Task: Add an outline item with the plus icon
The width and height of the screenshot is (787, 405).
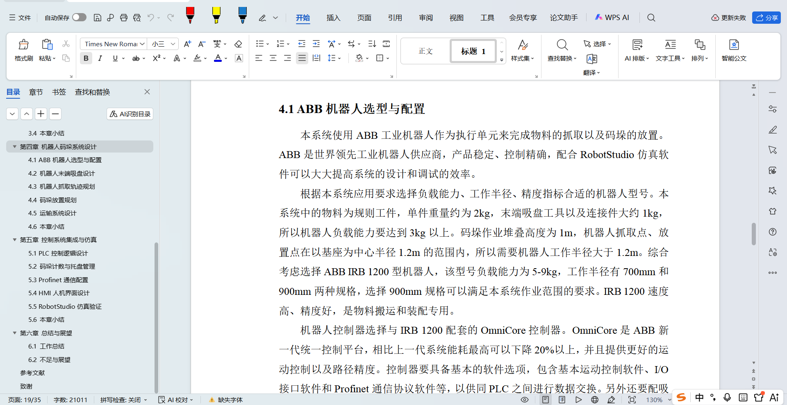Action: 41,113
